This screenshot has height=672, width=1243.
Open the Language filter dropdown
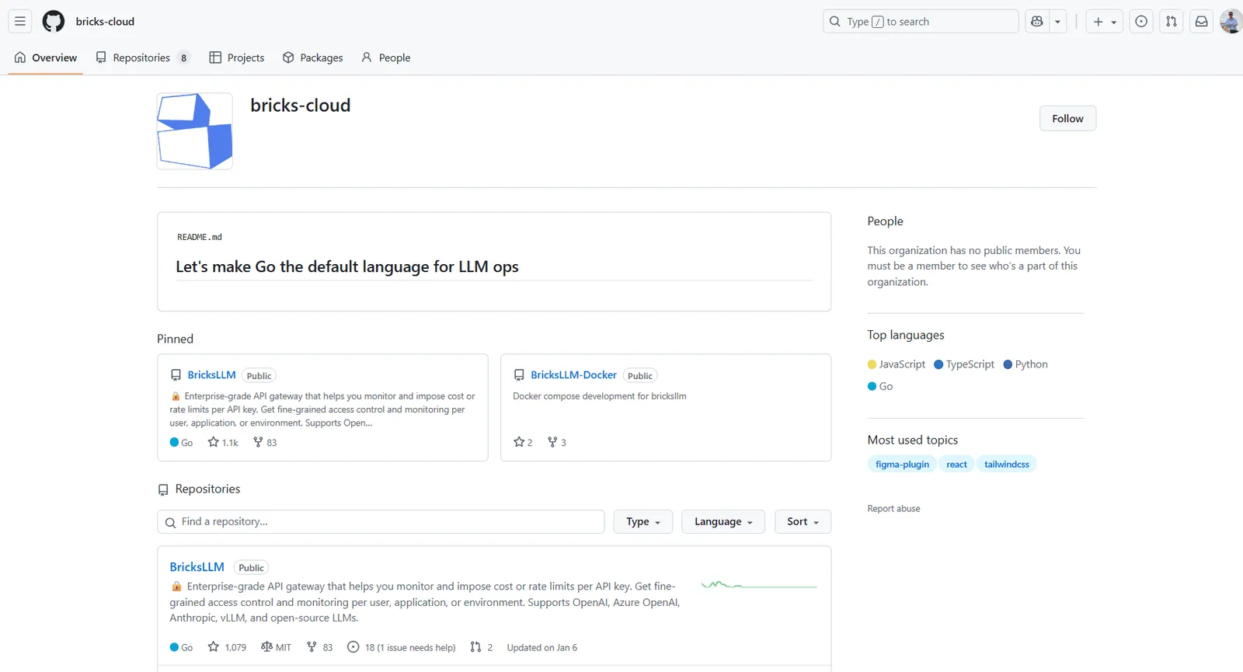click(723, 522)
